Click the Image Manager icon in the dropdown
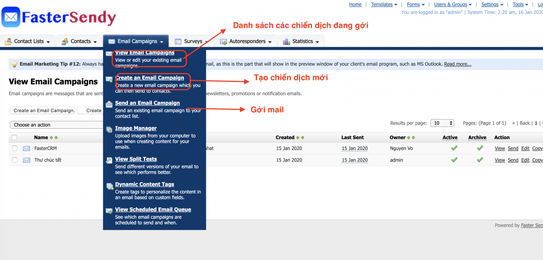The width and height of the screenshot is (543, 260). click(x=109, y=129)
